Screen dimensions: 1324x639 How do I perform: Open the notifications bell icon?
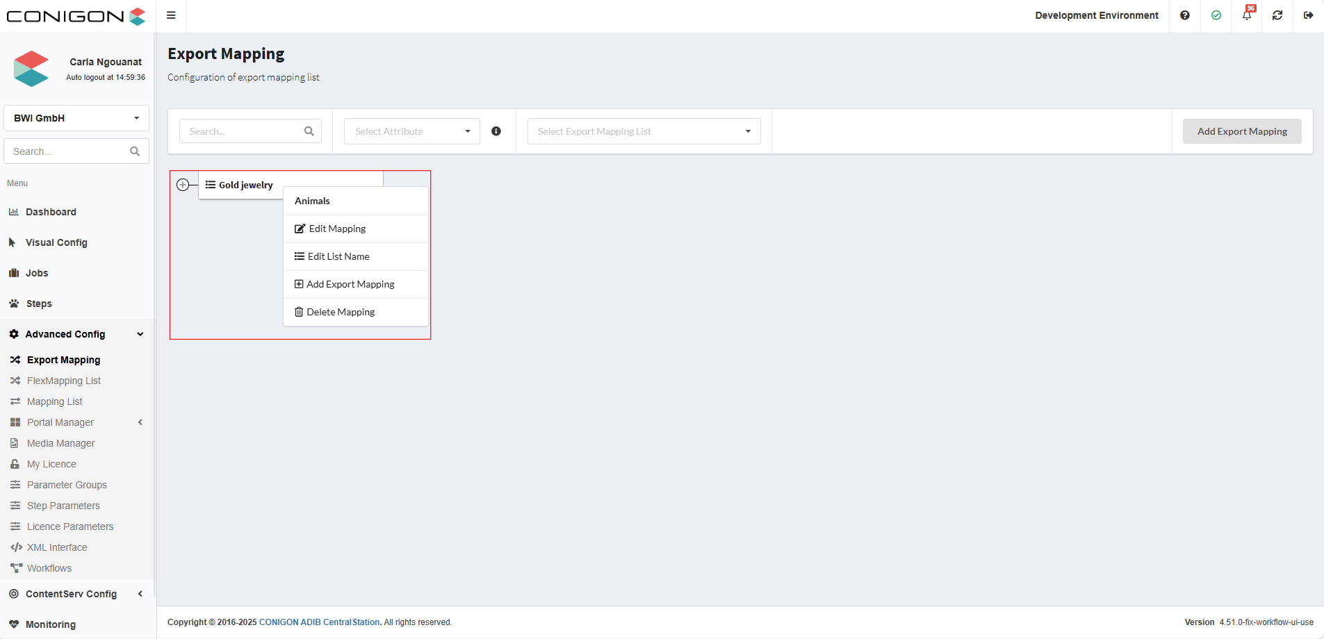coord(1247,15)
